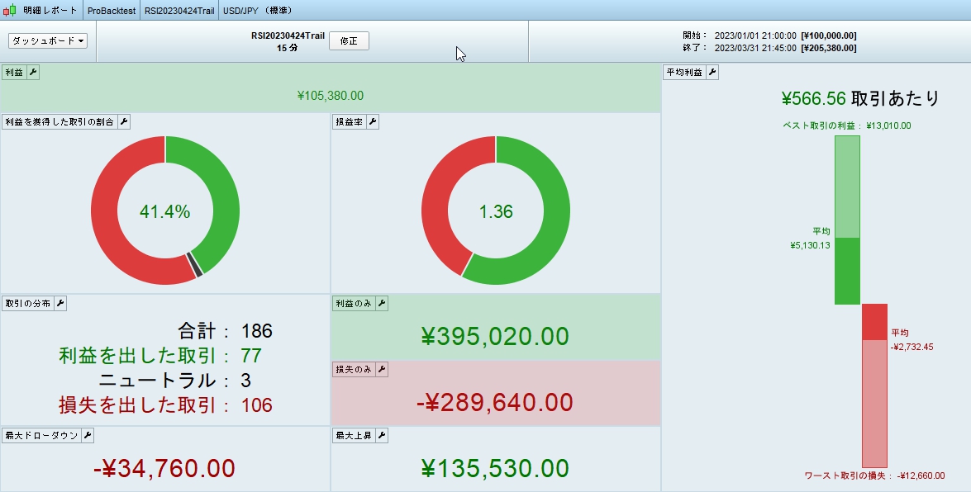The height and width of the screenshot is (492, 971).
Task: Click the red average loss bar
Action: pos(874,322)
